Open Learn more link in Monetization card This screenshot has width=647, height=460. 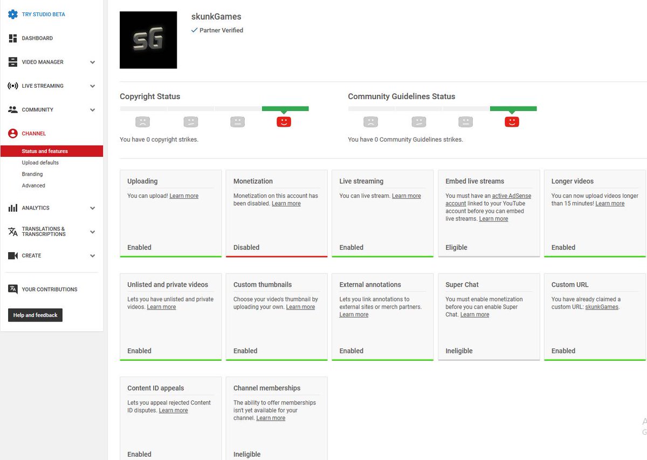click(x=286, y=204)
